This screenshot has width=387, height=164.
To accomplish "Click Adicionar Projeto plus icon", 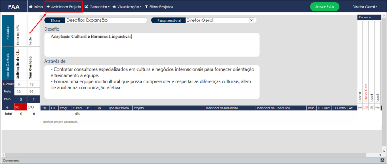I will point(48,7).
